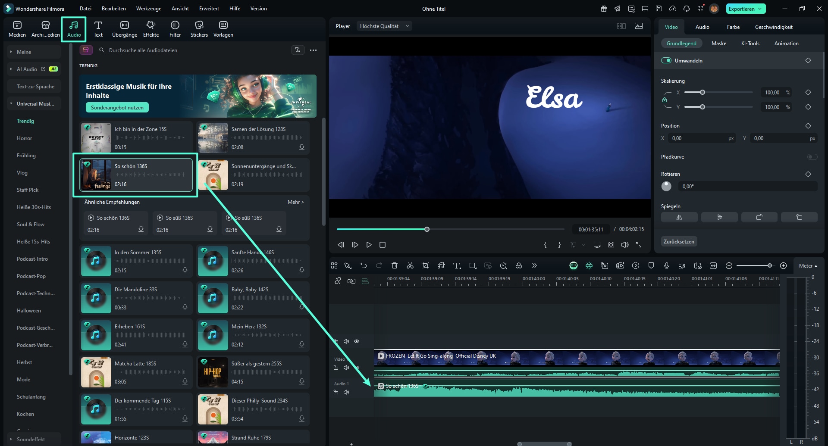Open the Werkzeuge menu
The width and height of the screenshot is (828, 446).
pos(149,9)
